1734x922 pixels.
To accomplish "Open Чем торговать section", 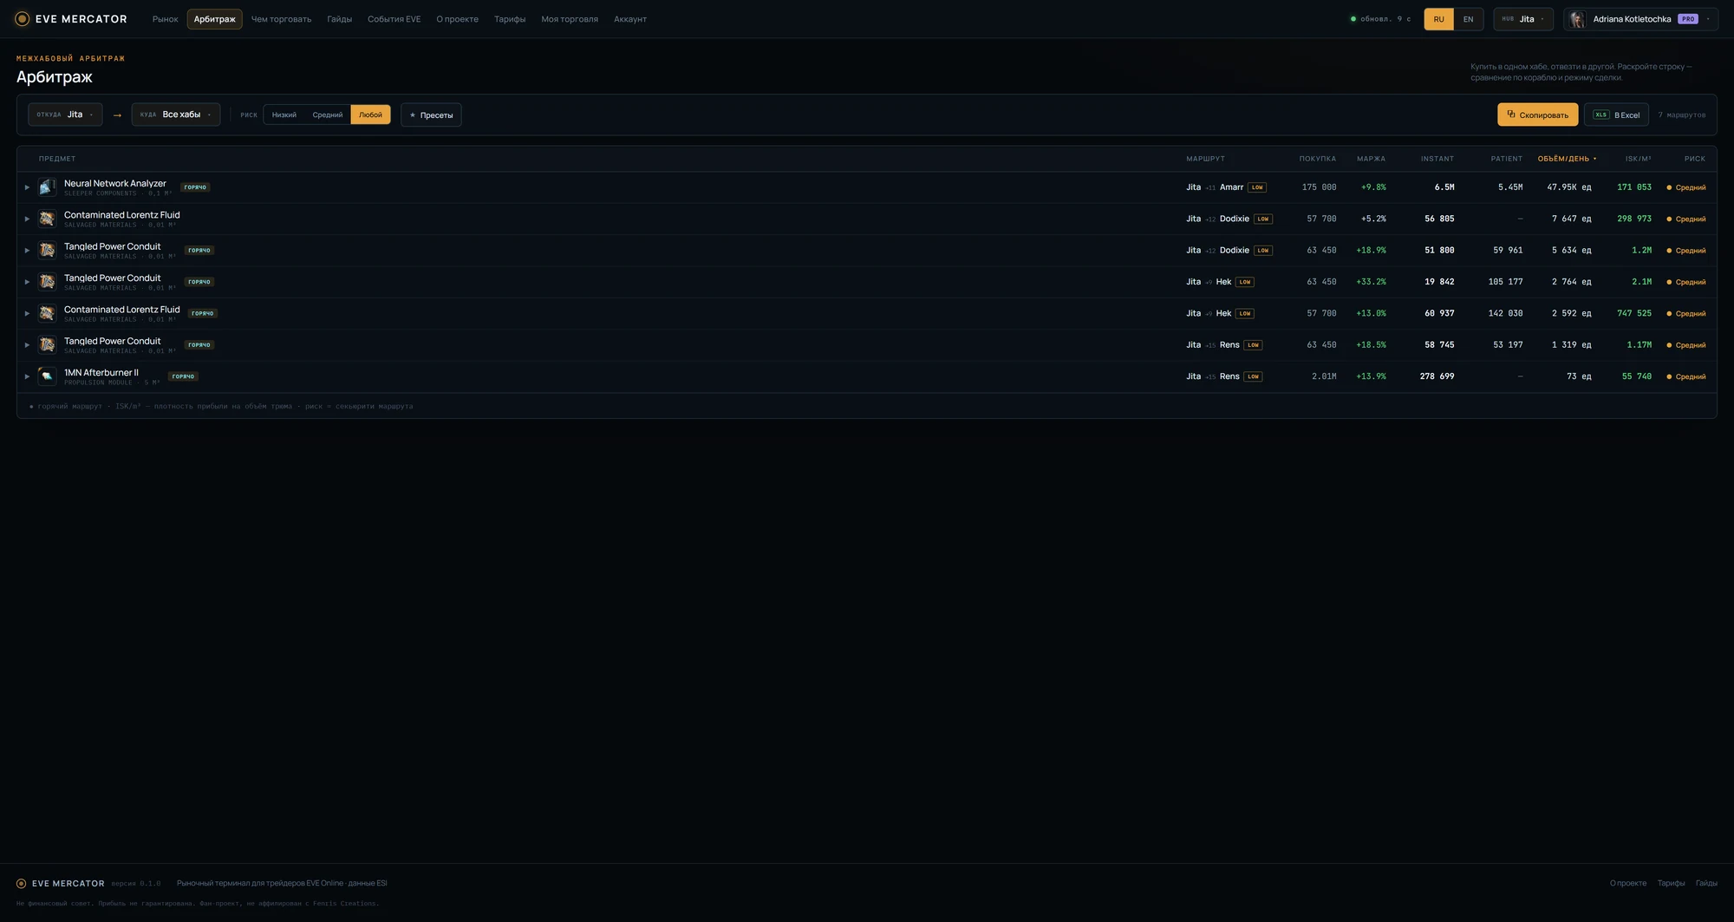I will coord(281,19).
